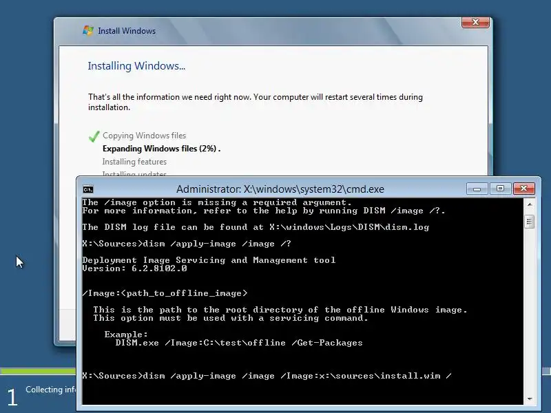
Task: Click the 'This option must be used with a servicing command' line
Action: coord(231,318)
